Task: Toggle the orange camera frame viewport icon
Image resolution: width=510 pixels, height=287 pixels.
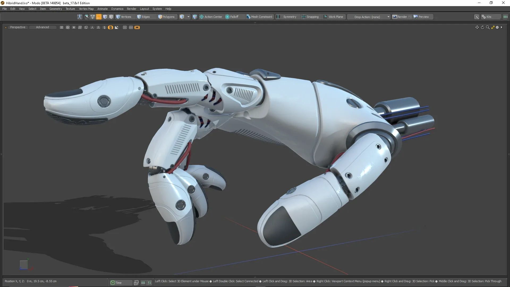Action: point(137,27)
